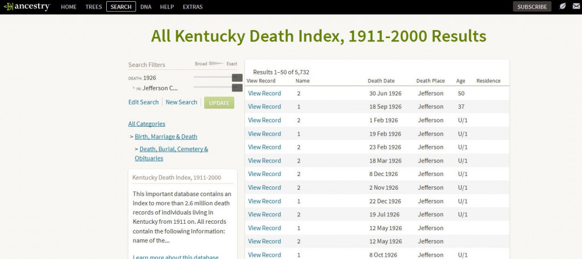582x259 pixels.
Task: Click the Search Filters heading
Action: [x=147, y=65]
